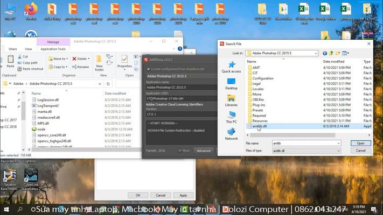The image size is (383, 215).
Task: Toggle 'Create config based from dropdown list' checkbox
Action: coord(148,69)
